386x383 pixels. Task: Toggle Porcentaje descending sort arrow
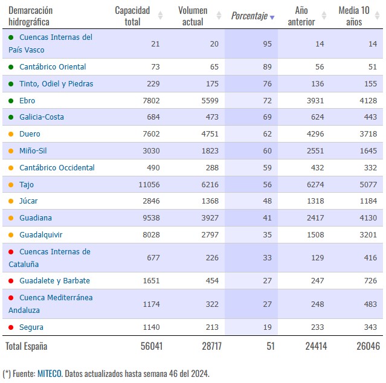[x=272, y=18]
